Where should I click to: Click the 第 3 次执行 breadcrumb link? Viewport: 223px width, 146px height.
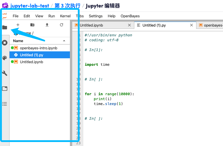(67, 6)
